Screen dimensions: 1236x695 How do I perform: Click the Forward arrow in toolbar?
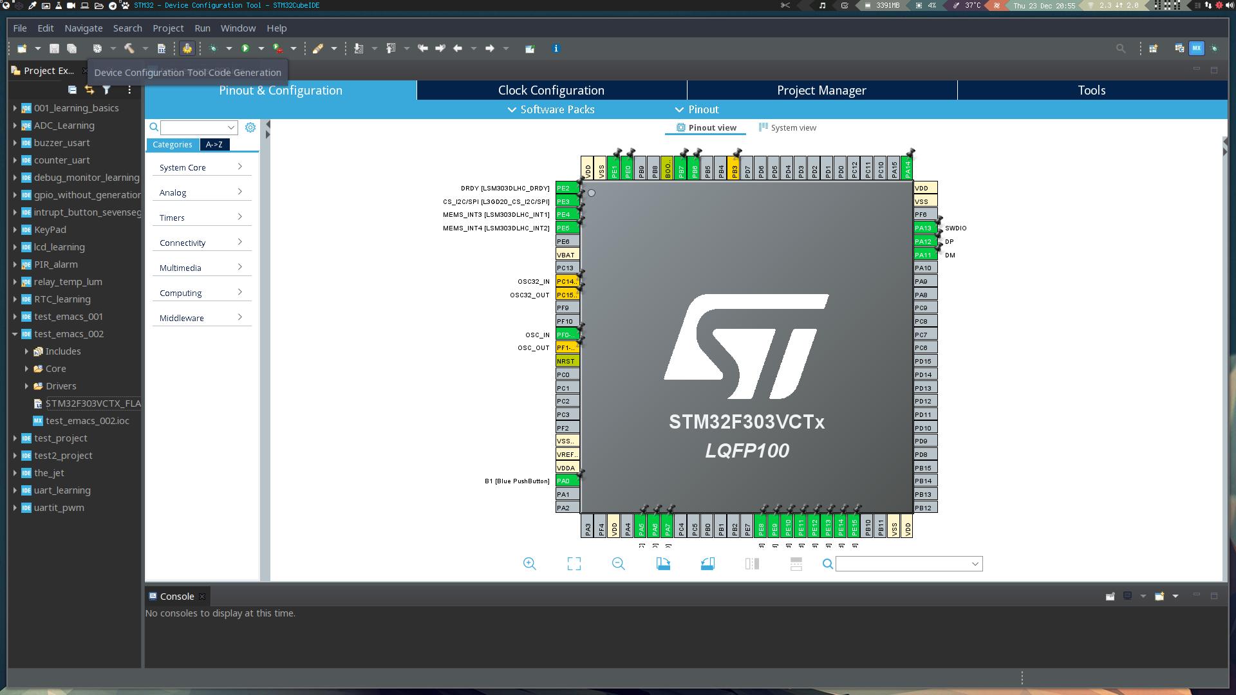click(x=490, y=48)
